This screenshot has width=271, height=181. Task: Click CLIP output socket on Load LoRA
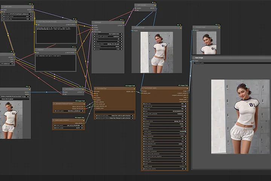point(33,12)
